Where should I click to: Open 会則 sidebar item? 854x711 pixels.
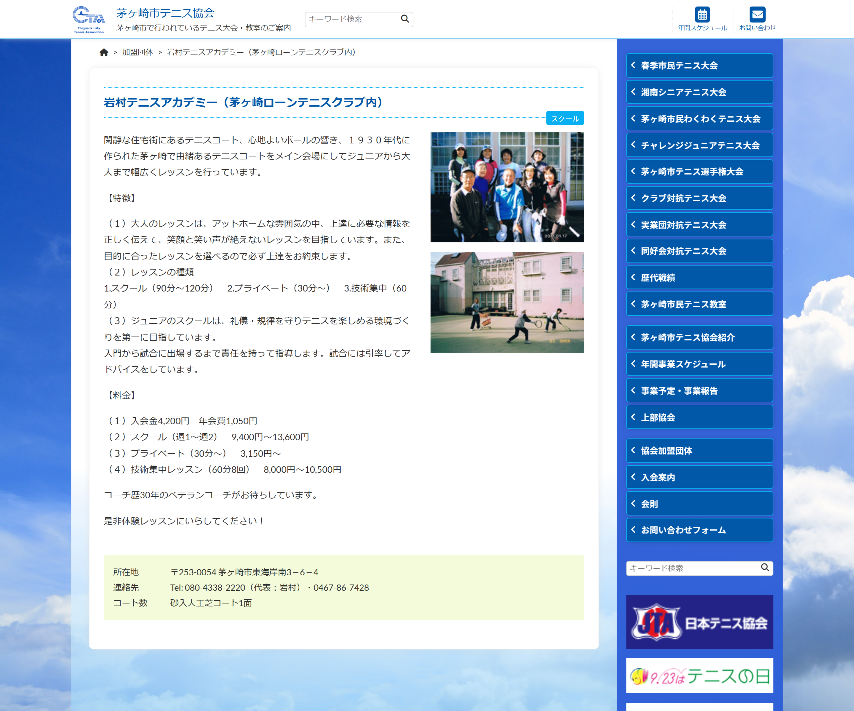[700, 504]
